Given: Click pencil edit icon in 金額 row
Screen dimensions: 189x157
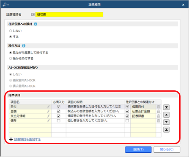Looking at the screenshot, I should pyautogui.click(x=49, y=111).
